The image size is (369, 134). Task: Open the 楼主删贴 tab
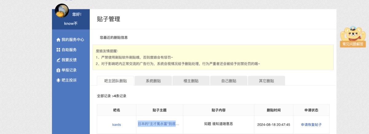[x=191, y=81]
